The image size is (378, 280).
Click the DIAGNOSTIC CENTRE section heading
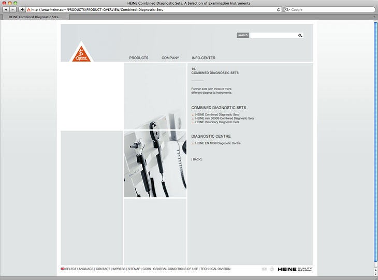(211, 136)
